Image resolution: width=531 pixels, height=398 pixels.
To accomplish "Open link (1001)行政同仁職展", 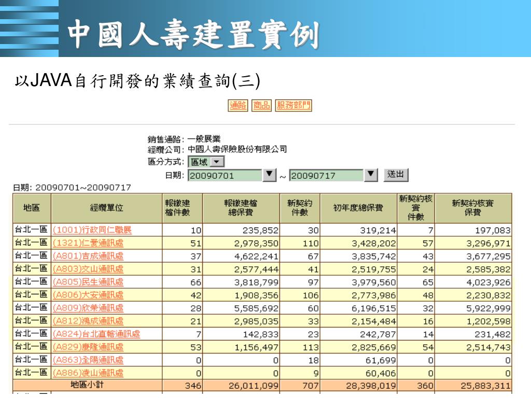I will coord(92,230).
